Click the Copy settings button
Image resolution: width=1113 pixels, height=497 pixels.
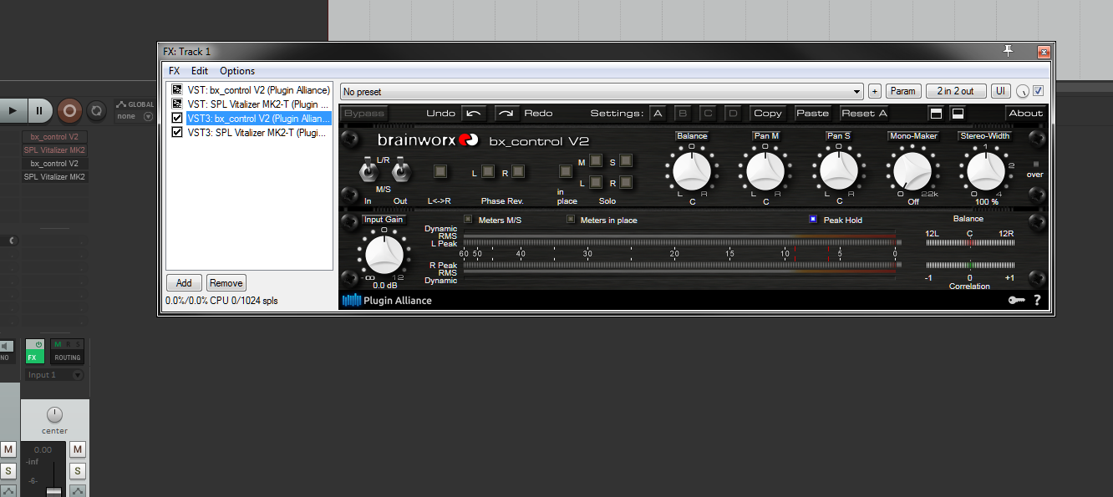[768, 113]
